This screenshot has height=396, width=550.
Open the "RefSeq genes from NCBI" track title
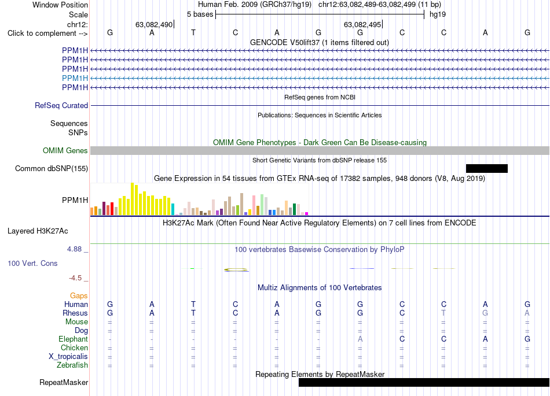(x=320, y=97)
